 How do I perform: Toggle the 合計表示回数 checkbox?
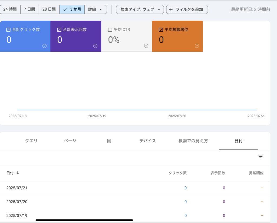59,30
